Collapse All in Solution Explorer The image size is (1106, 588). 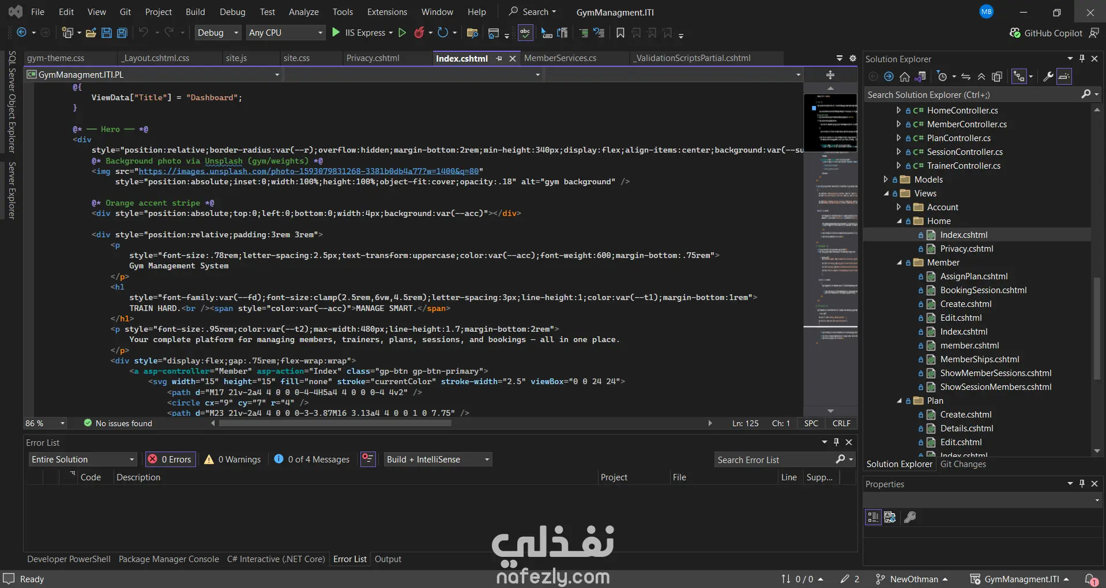pyautogui.click(x=981, y=77)
